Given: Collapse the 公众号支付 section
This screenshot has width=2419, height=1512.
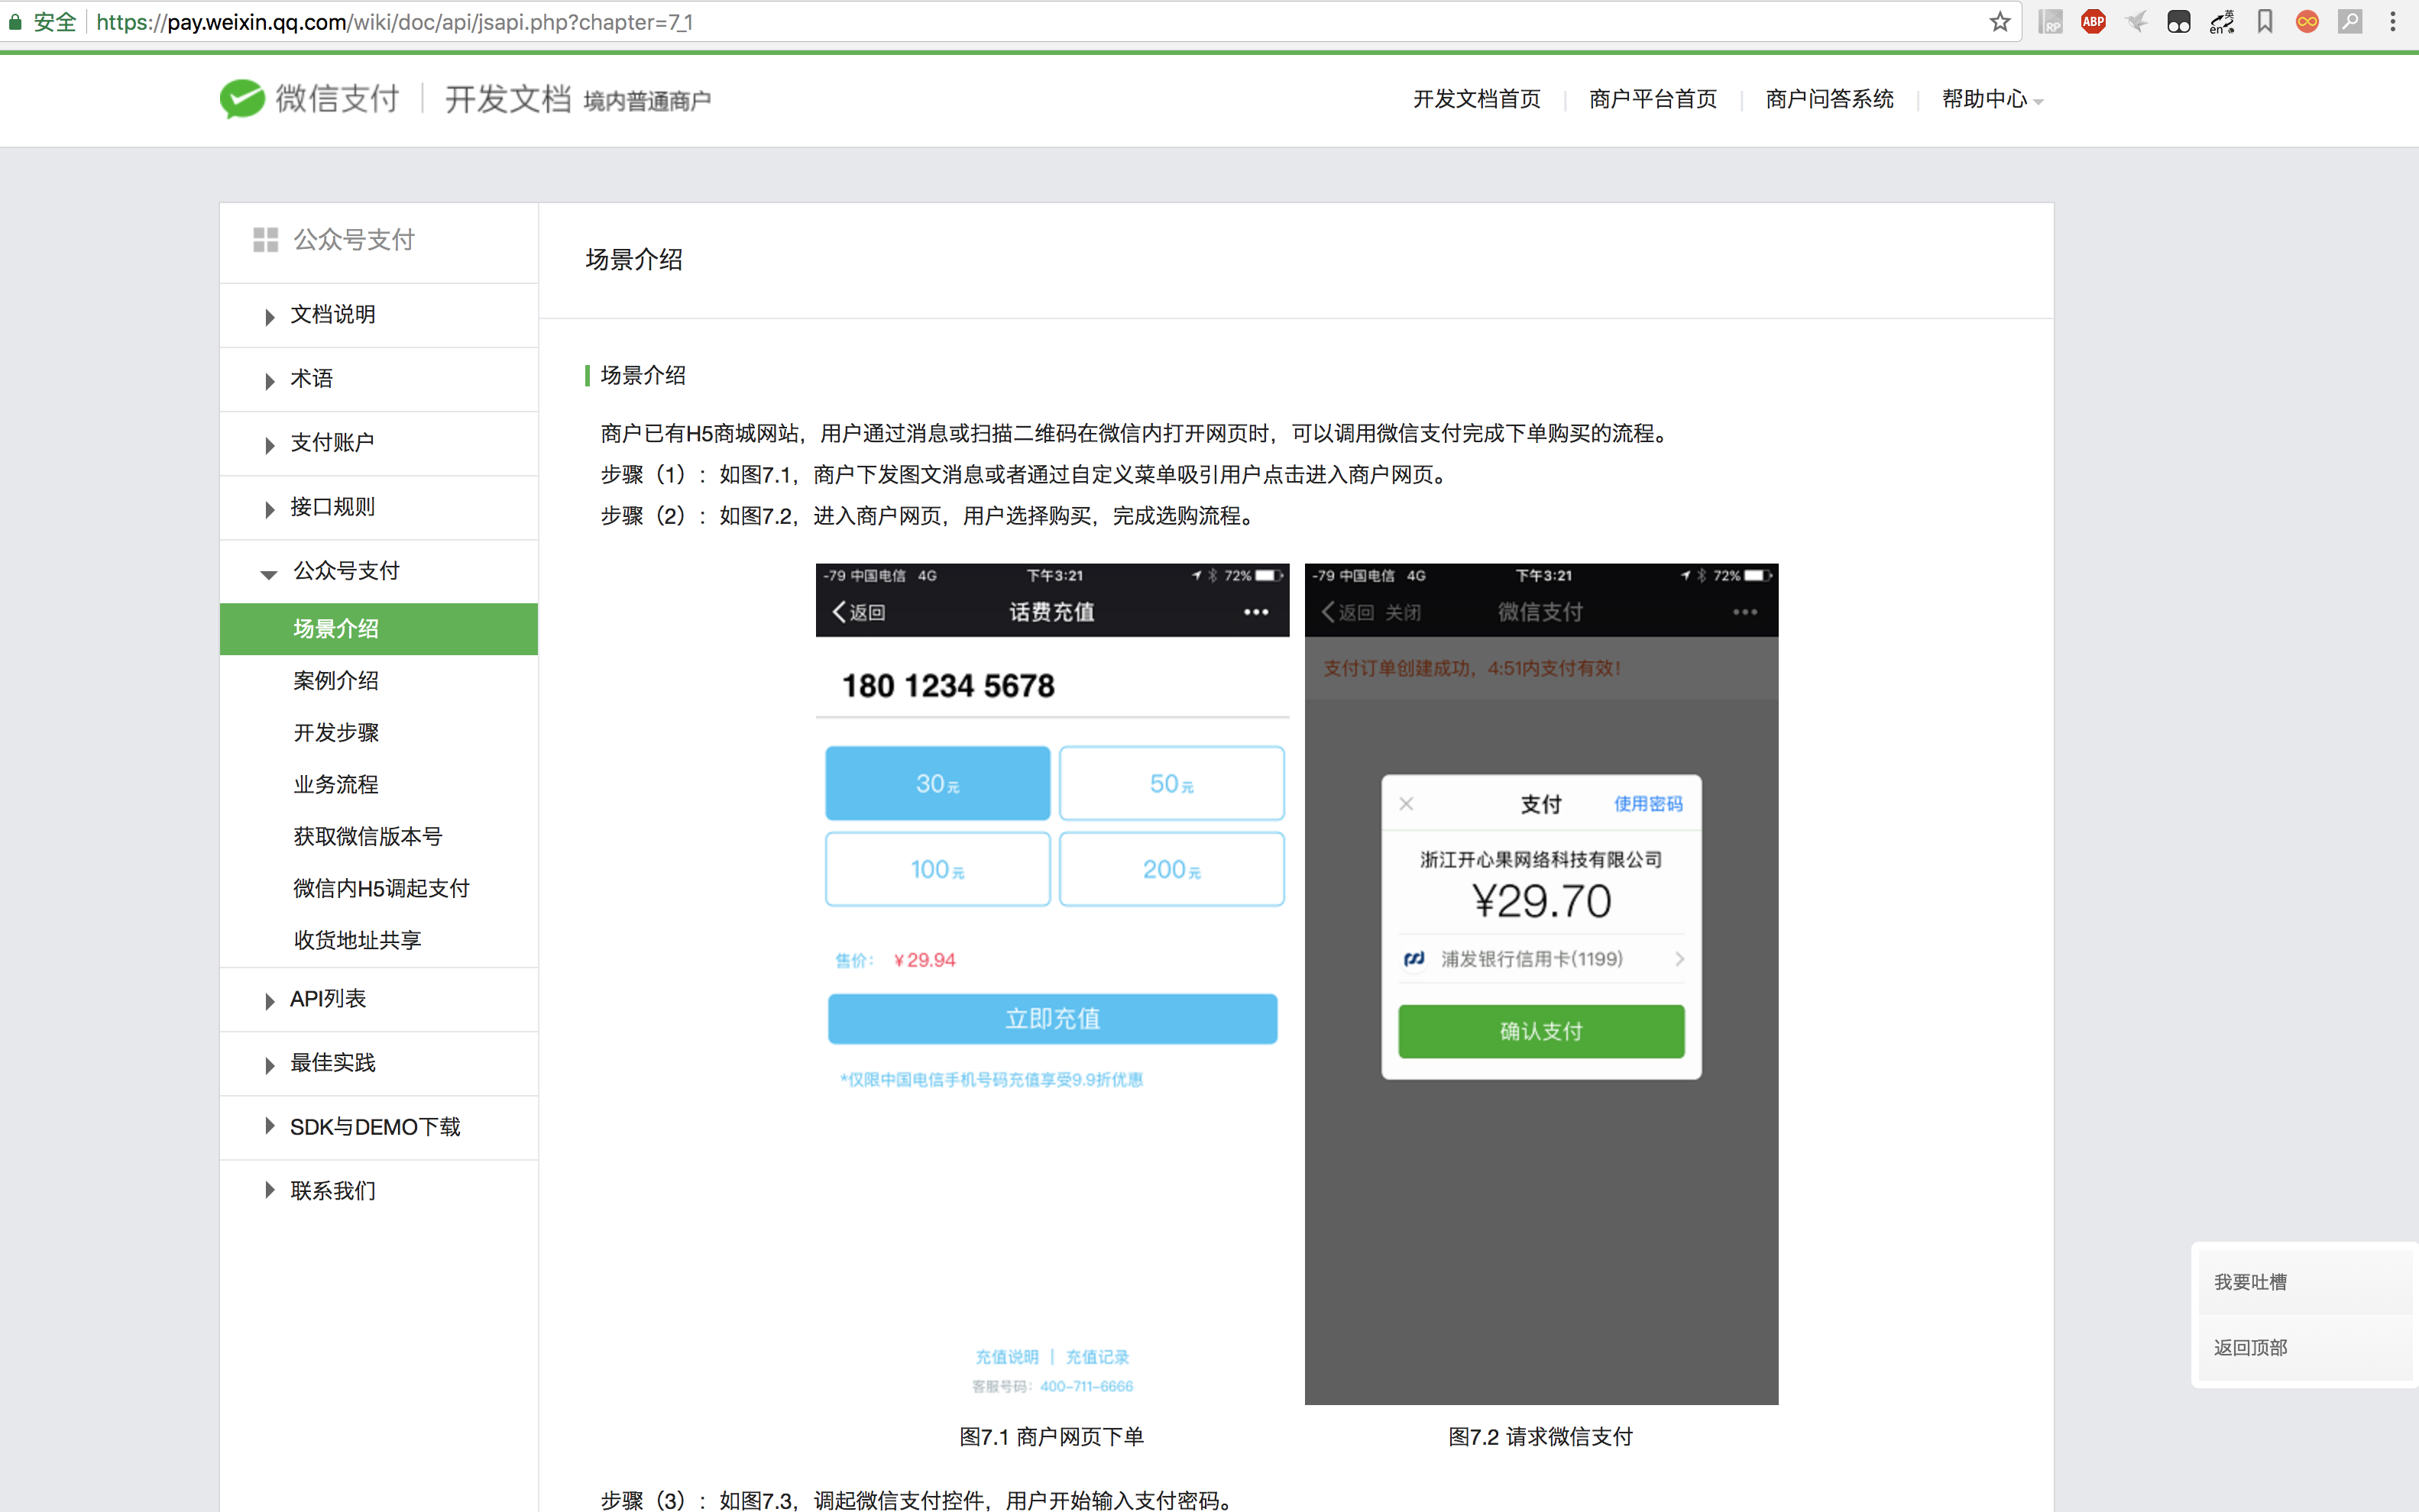Looking at the screenshot, I should pos(379,571).
